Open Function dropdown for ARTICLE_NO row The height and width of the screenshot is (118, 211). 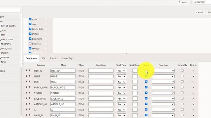pos(163,104)
